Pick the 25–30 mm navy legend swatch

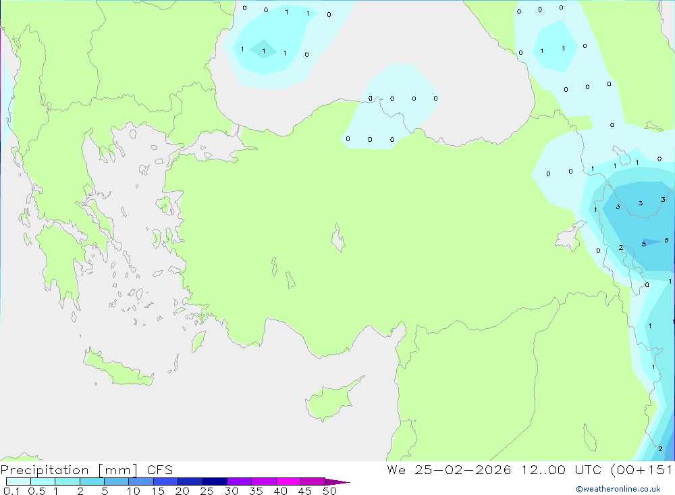point(215,481)
